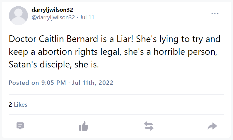Click the 'Posted on' label text
This screenshot has height=140, width=233.
point(24,83)
